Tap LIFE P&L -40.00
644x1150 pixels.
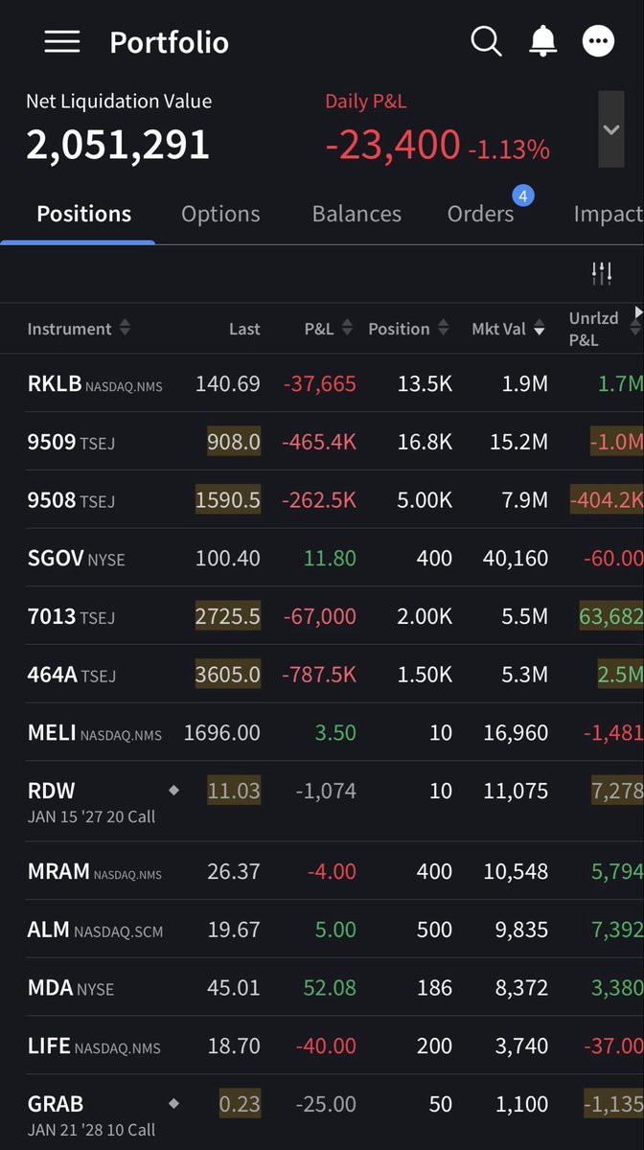(x=326, y=1046)
